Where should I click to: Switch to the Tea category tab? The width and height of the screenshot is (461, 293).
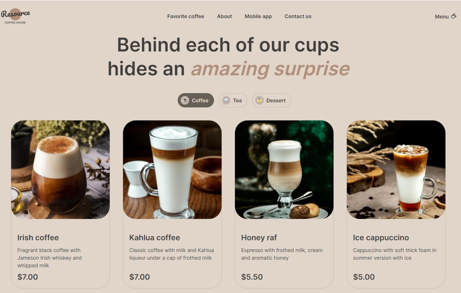click(233, 100)
